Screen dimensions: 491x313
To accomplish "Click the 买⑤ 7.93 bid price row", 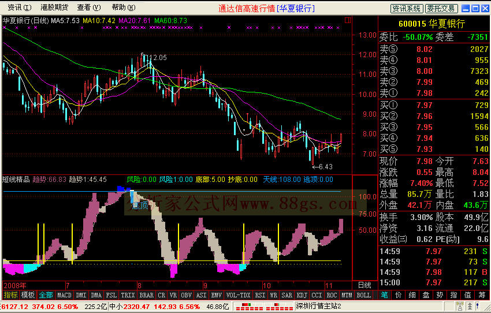I will click(x=434, y=149).
